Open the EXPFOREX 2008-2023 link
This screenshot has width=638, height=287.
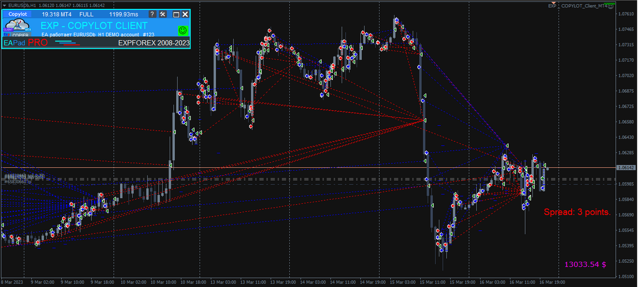154,43
